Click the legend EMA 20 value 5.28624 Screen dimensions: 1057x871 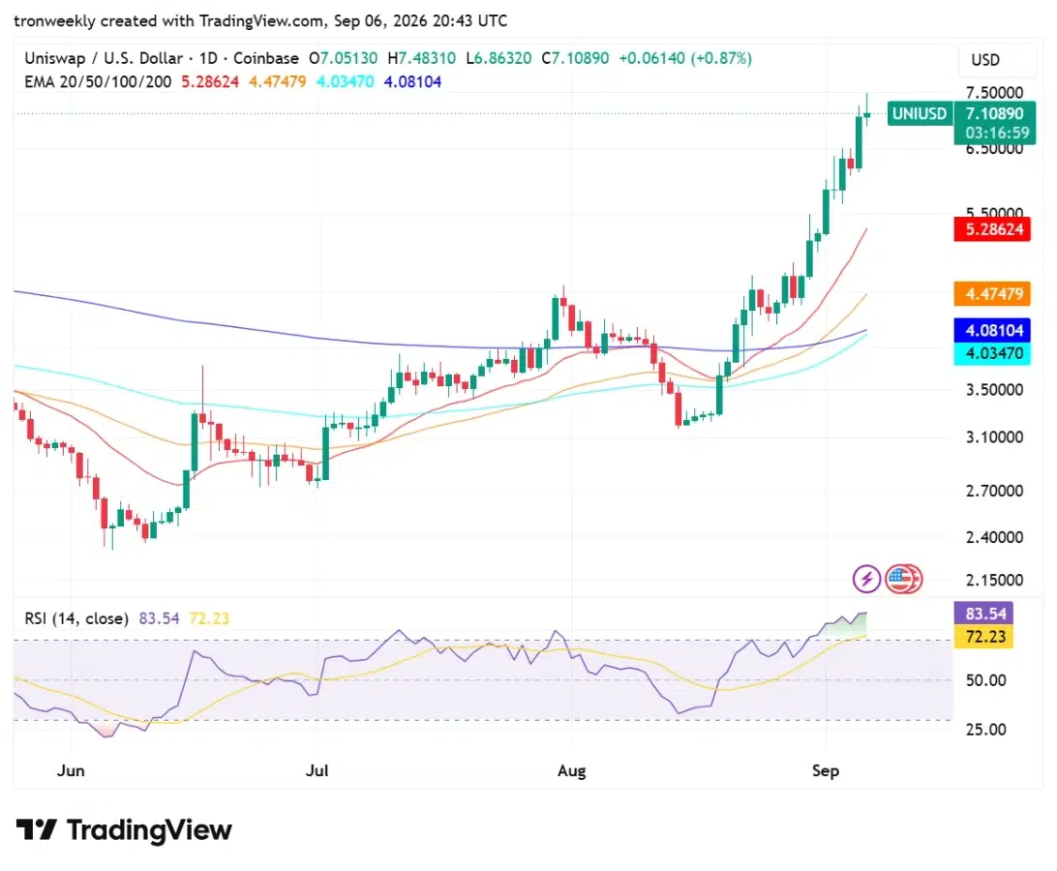pos(210,82)
